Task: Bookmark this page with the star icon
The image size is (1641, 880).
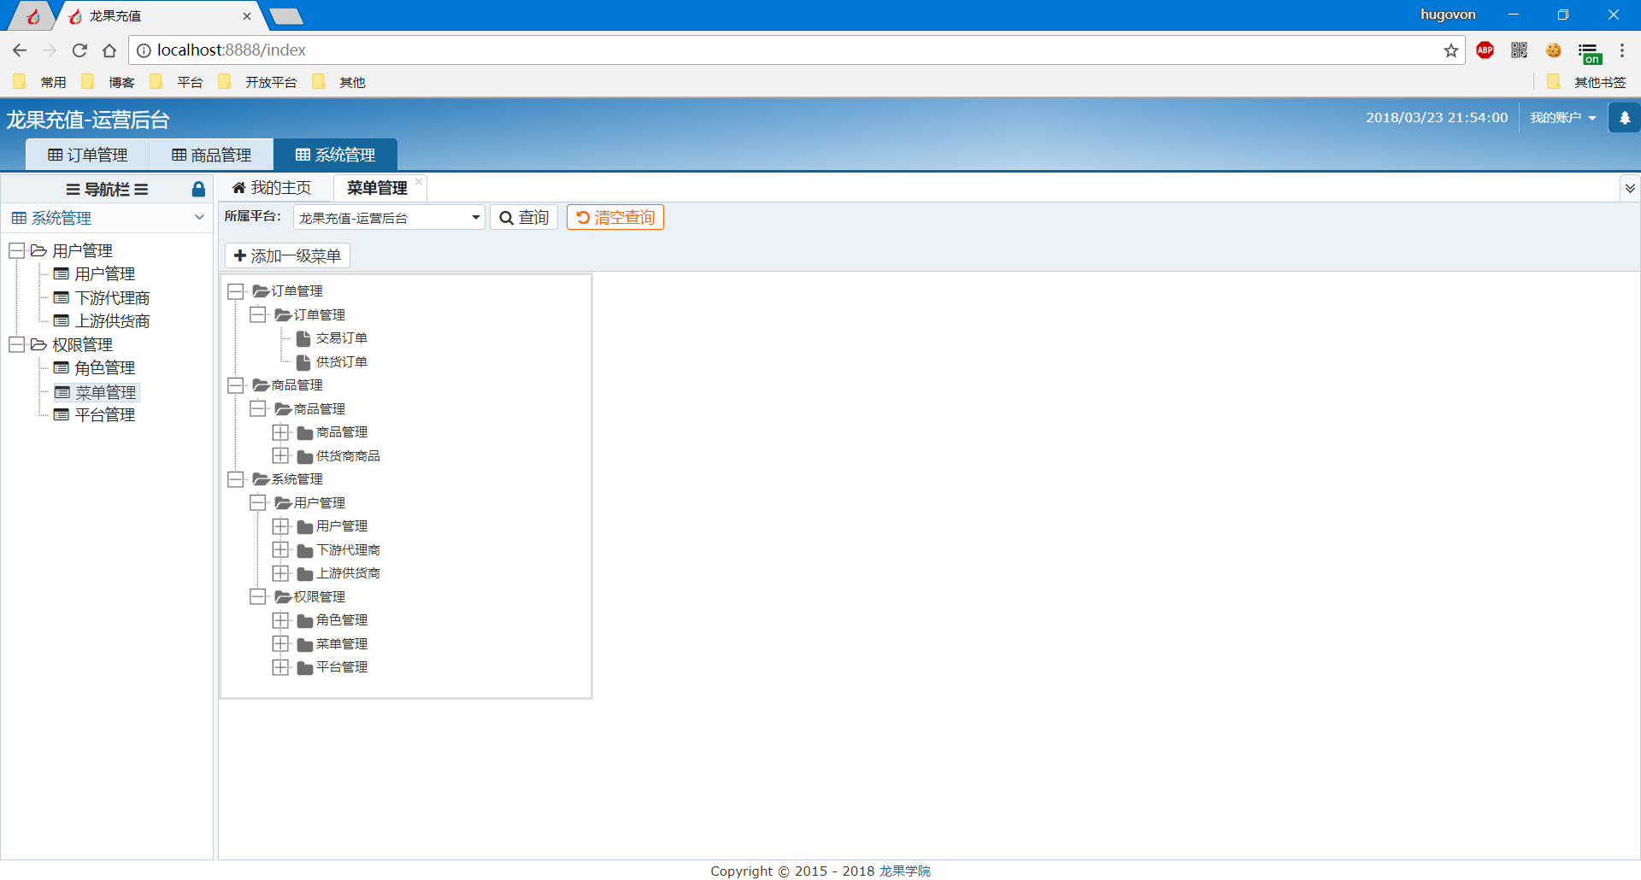Action: tap(1451, 50)
